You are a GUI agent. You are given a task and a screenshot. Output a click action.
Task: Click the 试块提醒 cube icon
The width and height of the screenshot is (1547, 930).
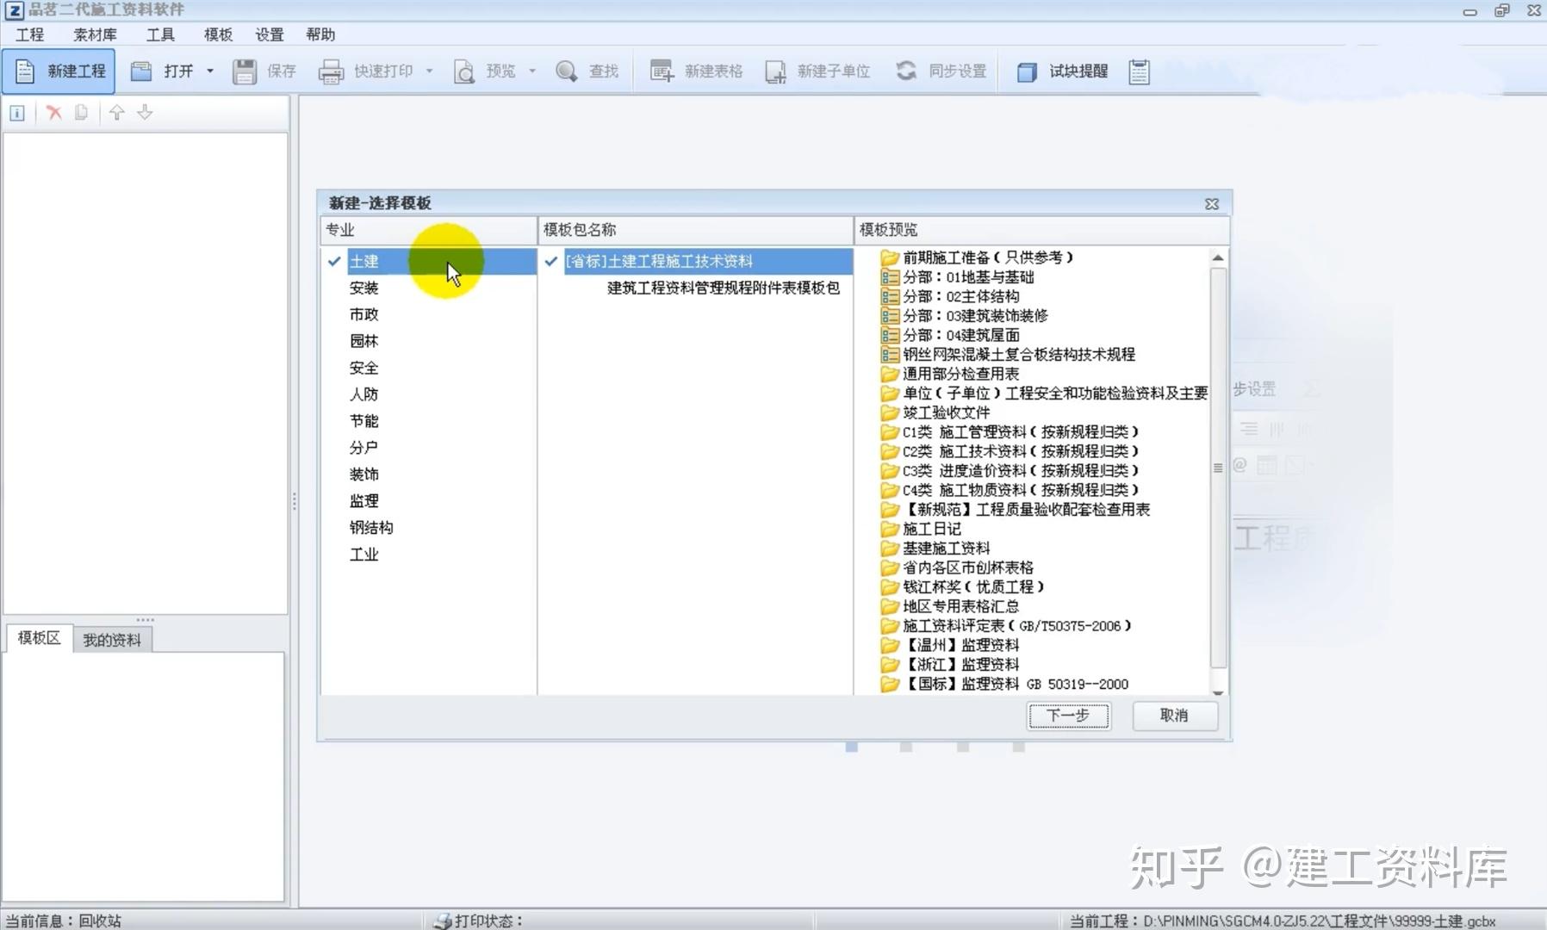pyautogui.click(x=1027, y=71)
